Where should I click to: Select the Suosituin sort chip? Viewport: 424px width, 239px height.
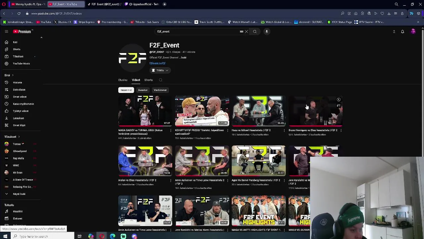coord(143,90)
